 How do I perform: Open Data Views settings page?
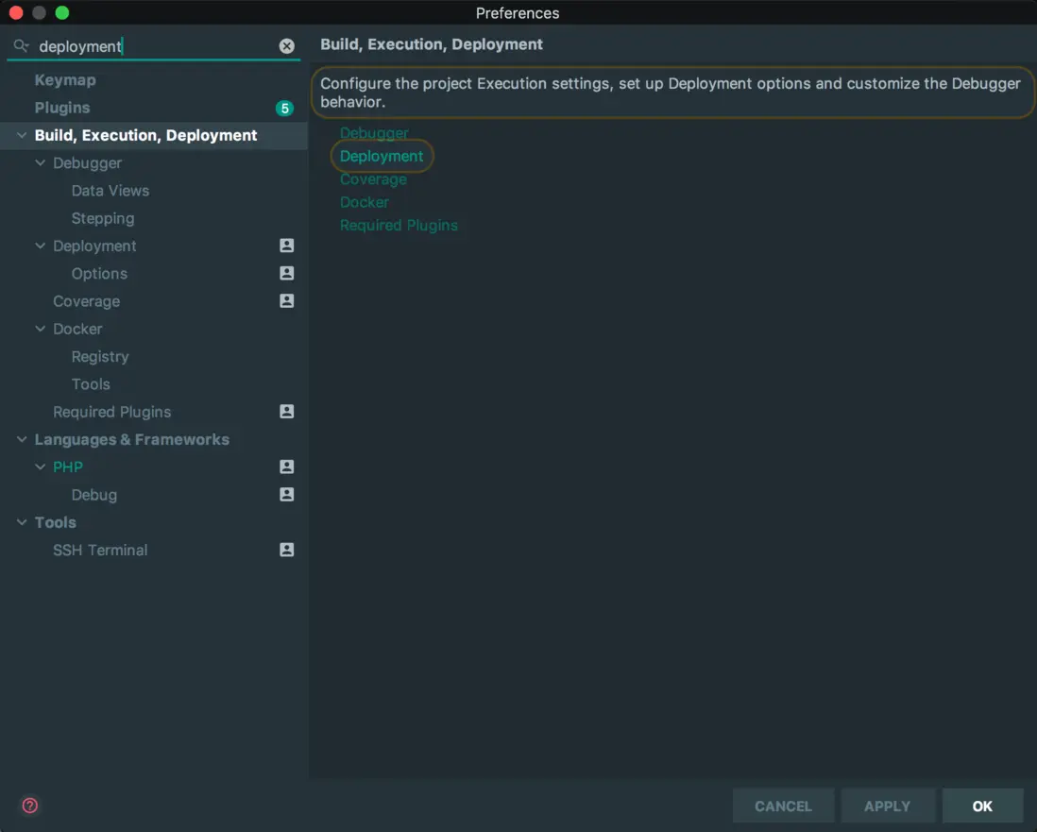click(x=110, y=191)
